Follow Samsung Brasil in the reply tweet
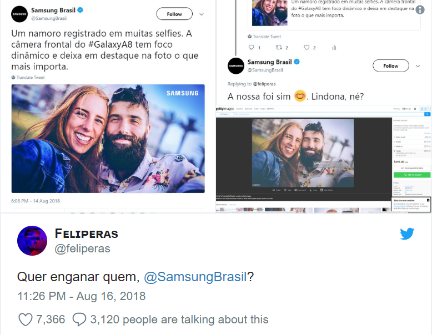 click(390, 66)
